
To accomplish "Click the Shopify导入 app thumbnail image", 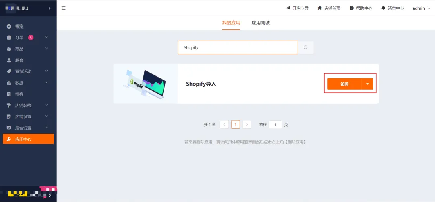I will 146,84.
